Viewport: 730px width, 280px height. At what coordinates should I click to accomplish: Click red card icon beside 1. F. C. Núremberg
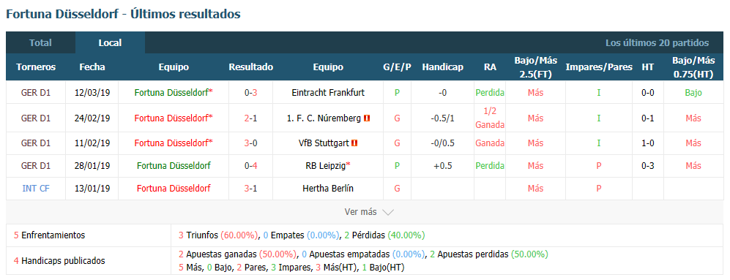(367, 118)
